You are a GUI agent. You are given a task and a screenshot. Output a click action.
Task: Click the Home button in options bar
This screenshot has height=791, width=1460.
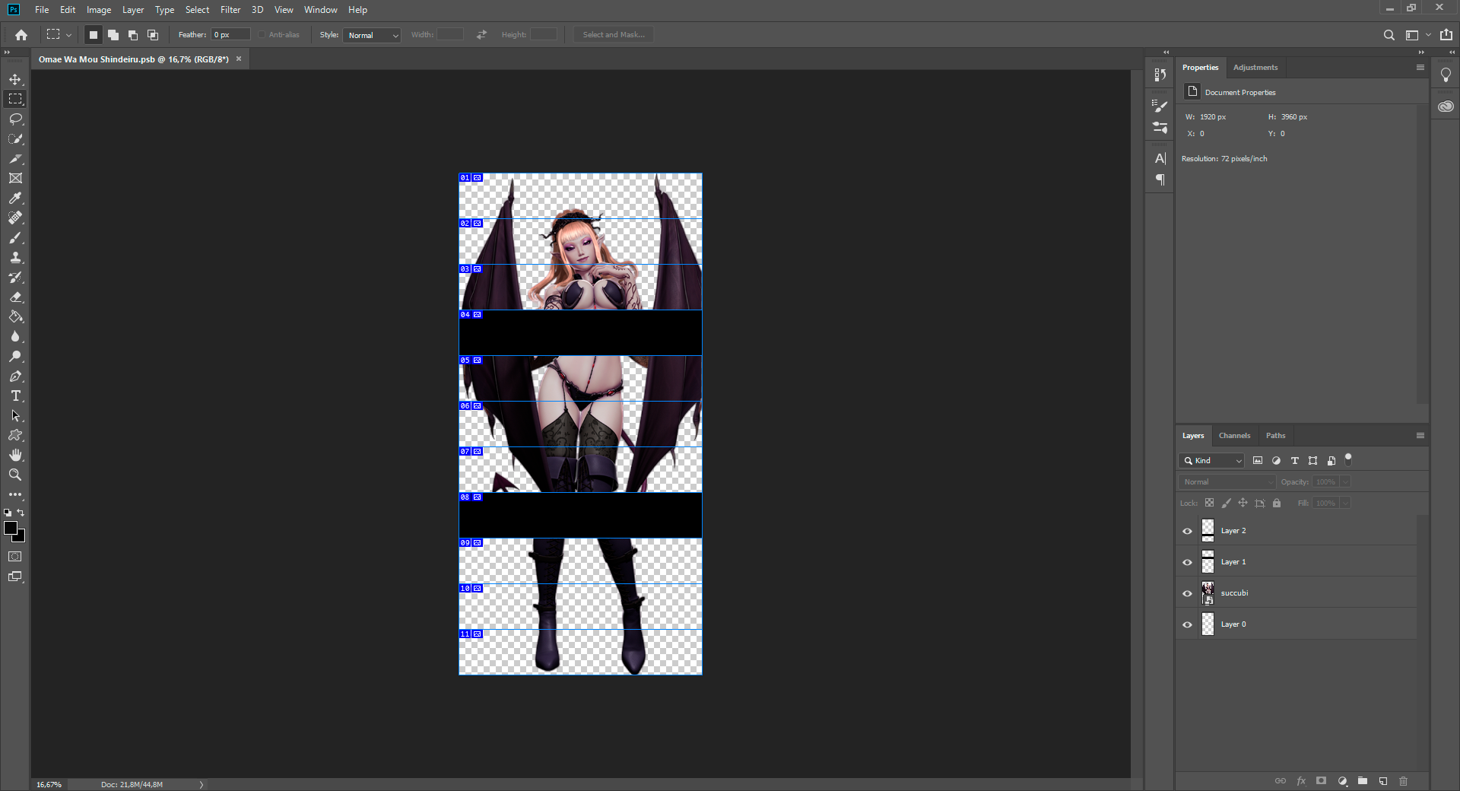point(21,35)
